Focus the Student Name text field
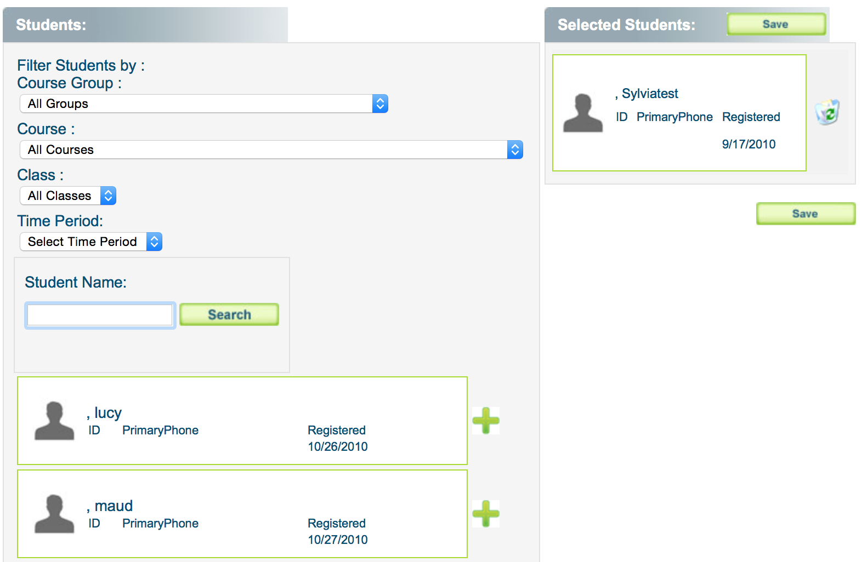This screenshot has height=562, width=862. (100, 315)
